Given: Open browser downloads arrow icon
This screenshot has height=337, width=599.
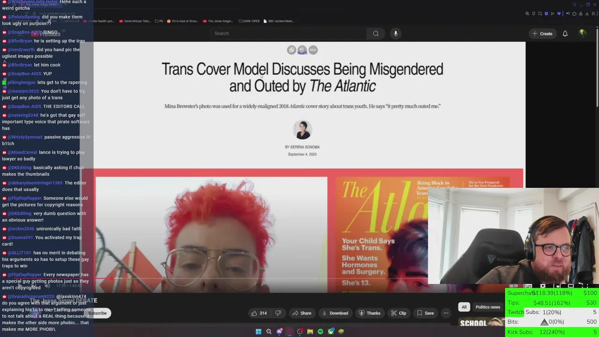Looking at the screenshot, I should 587,14.
